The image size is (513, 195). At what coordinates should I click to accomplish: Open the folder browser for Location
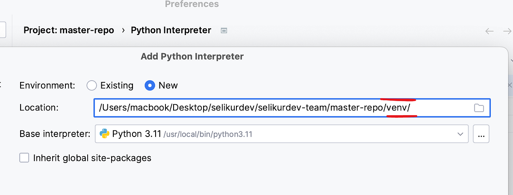tap(479, 108)
